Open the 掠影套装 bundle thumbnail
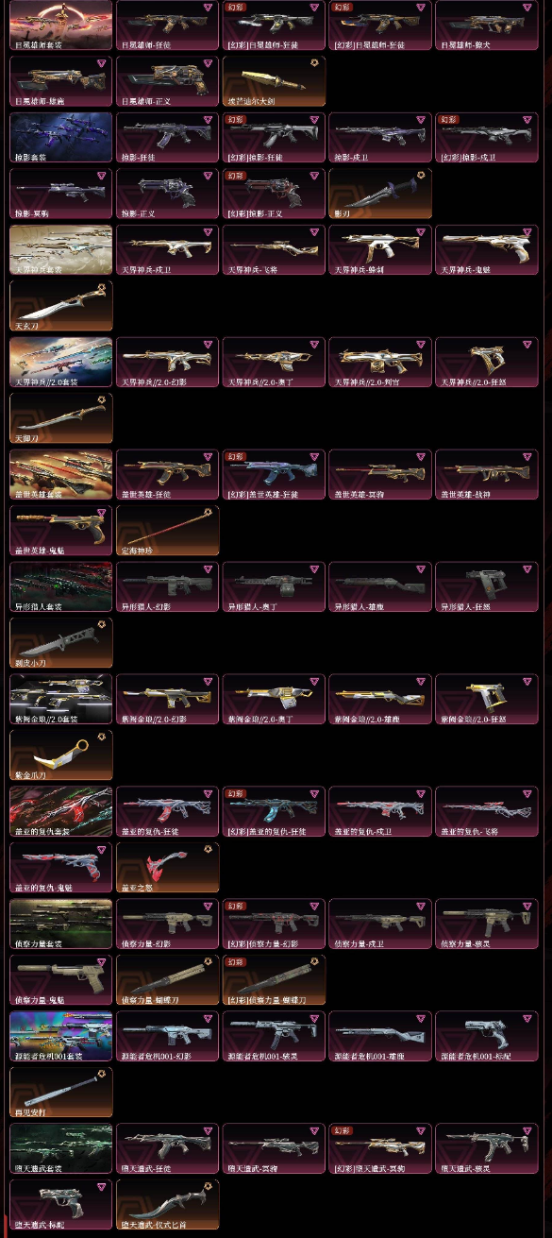Viewport: 552px width, 1238px height. tap(60, 138)
